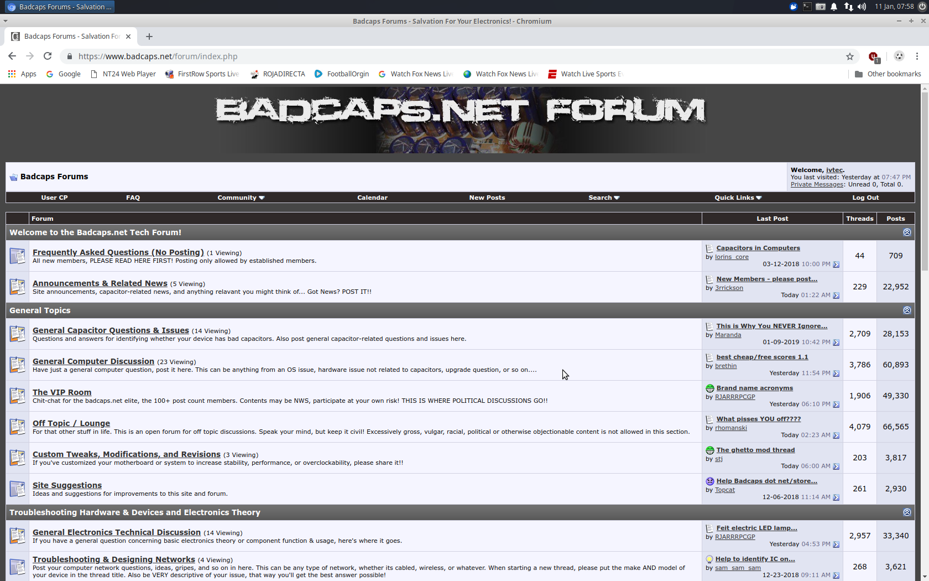Open the Search dropdown menu

click(x=604, y=198)
